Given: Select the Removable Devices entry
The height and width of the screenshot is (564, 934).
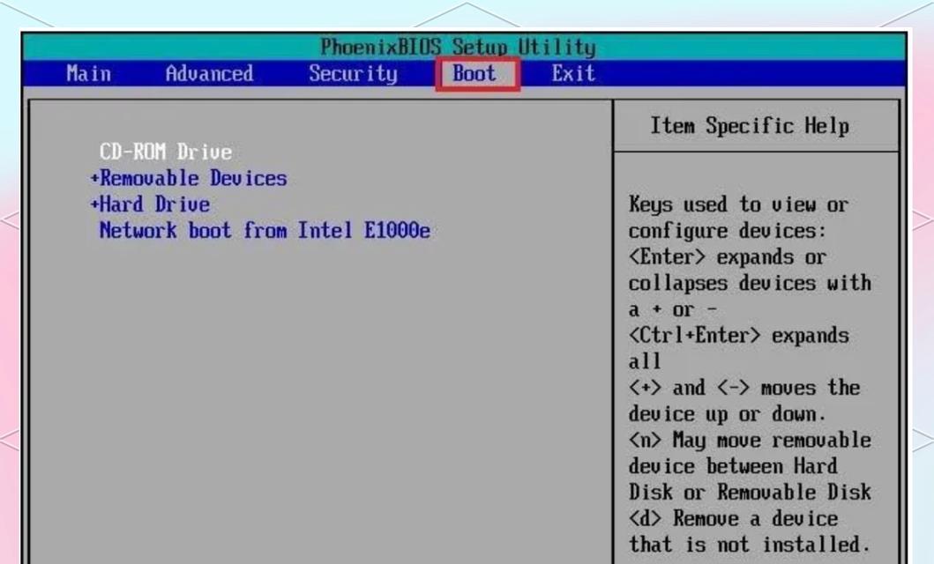Looking at the screenshot, I should pyautogui.click(x=193, y=179).
